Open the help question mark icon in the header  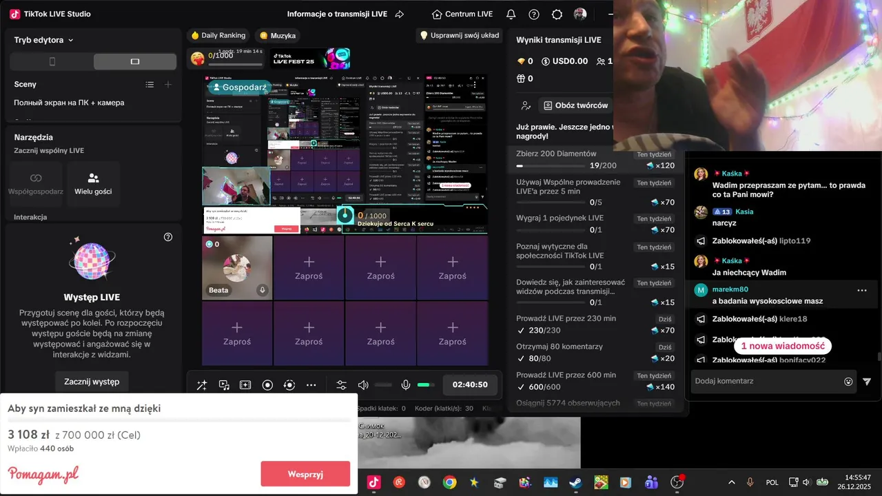534,14
